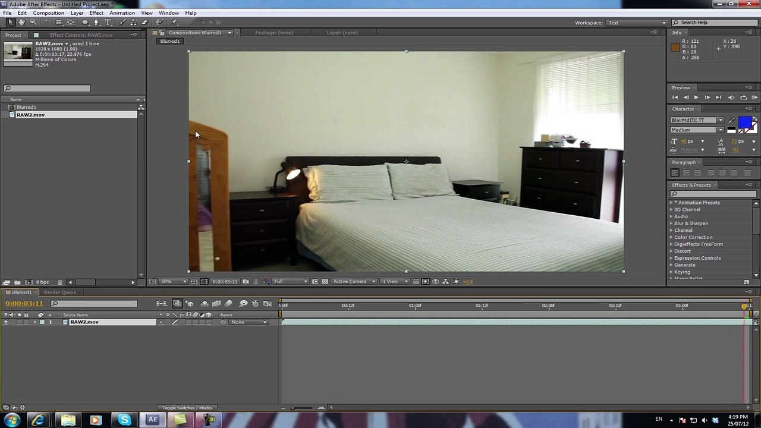Select the Blurred1 composition in Project

point(26,108)
